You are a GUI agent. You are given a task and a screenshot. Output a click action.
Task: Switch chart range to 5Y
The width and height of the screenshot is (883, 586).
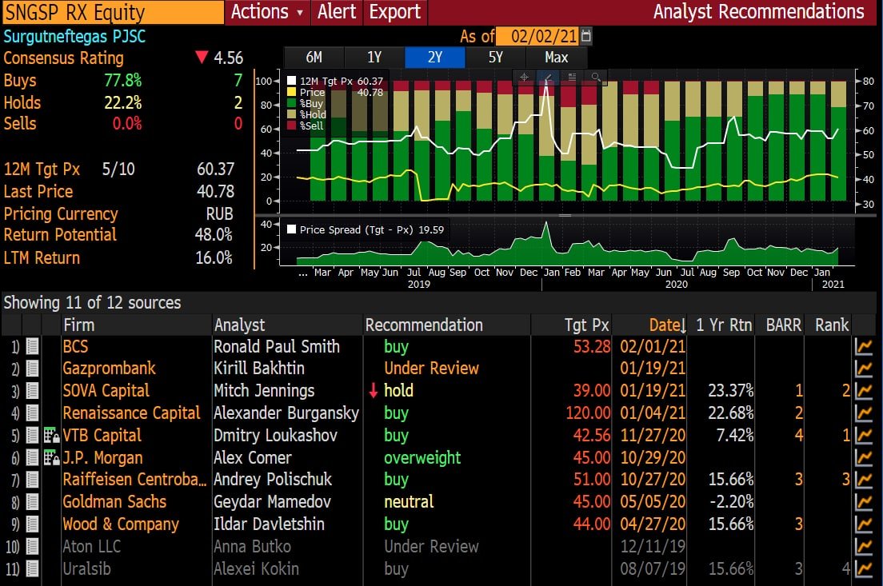496,58
